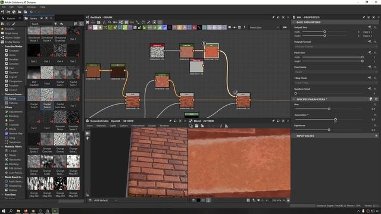Click the undo icon in the main toolbar
The width and height of the screenshot is (381, 214).
(x=31, y=12)
